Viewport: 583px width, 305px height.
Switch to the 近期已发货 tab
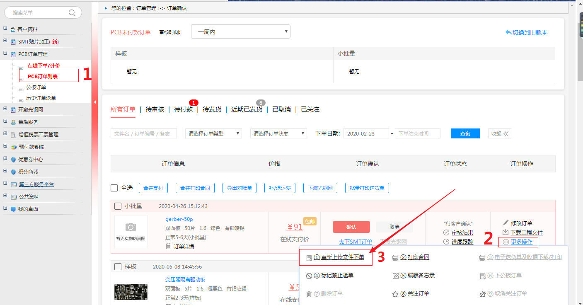pyautogui.click(x=247, y=109)
